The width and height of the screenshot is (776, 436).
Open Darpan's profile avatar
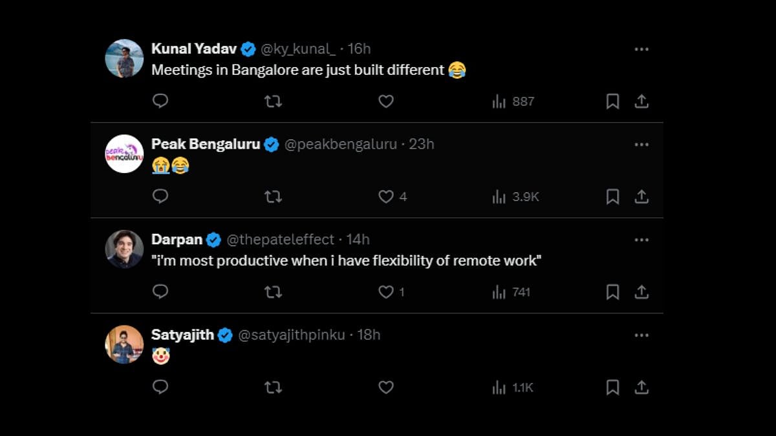pyautogui.click(x=124, y=249)
